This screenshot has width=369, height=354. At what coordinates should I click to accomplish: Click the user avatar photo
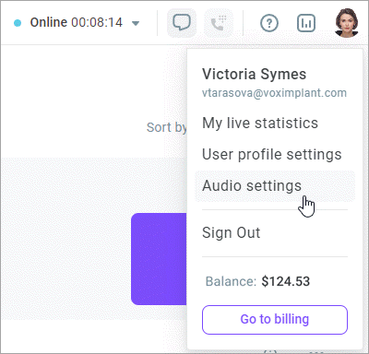346,23
